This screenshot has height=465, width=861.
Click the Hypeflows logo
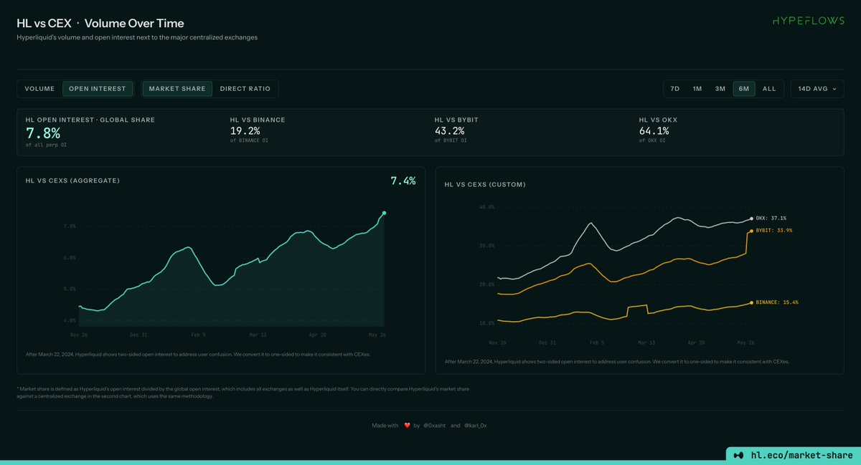click(808, 21)
